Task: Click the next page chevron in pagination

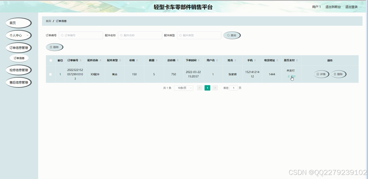Action: tap(215, 88)
